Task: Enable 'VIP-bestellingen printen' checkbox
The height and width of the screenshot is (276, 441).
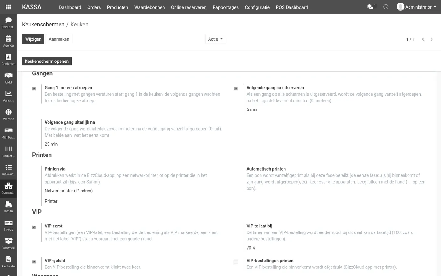Action: point(236,262)
